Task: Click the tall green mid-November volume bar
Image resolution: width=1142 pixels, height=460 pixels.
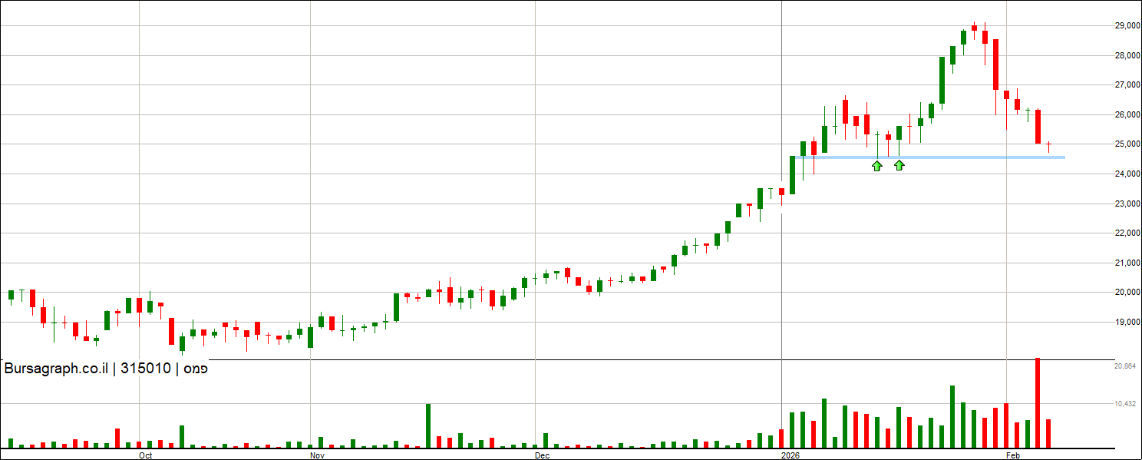Action: coord(428,426)
